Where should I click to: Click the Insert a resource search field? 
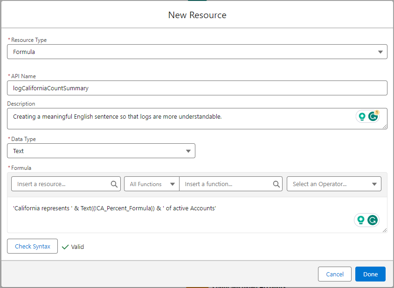pyautogui.click(x=66, y=184)
